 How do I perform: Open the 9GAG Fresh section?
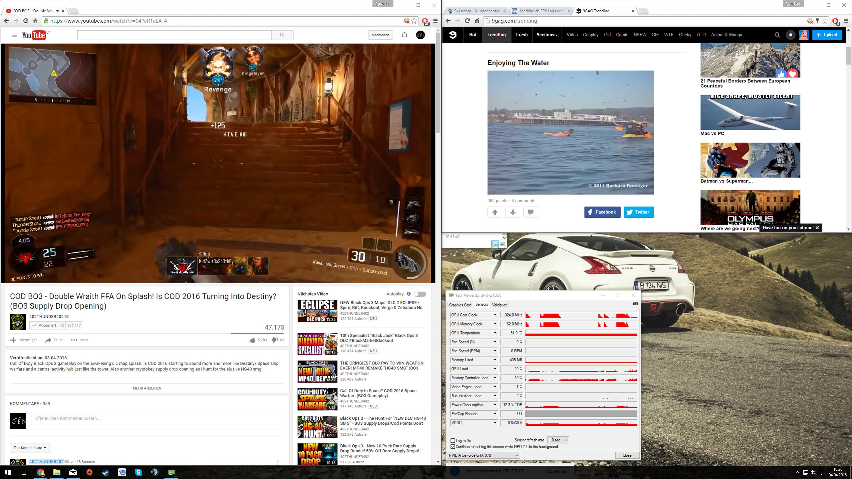[522, 35]
